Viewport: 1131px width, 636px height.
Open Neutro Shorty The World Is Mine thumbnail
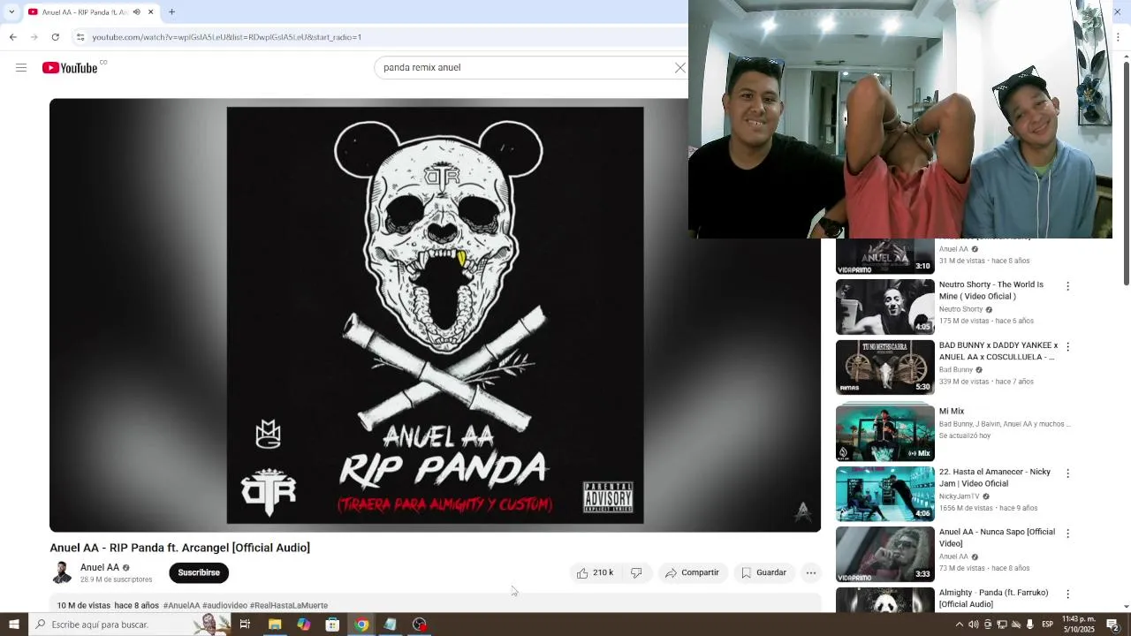tap(884, 307)
